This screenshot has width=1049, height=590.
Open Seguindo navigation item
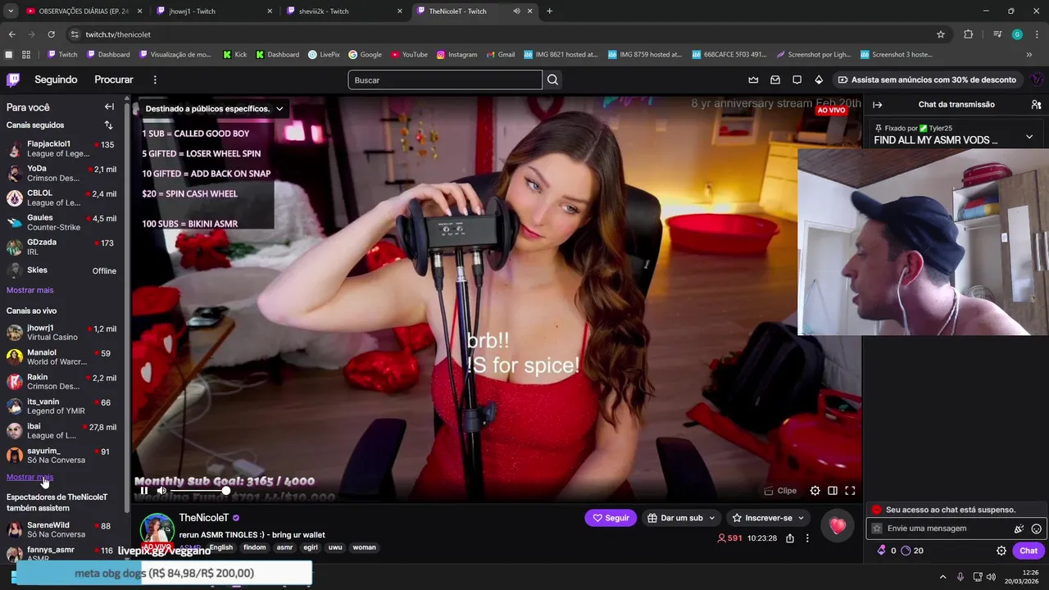tap(56, 79)
